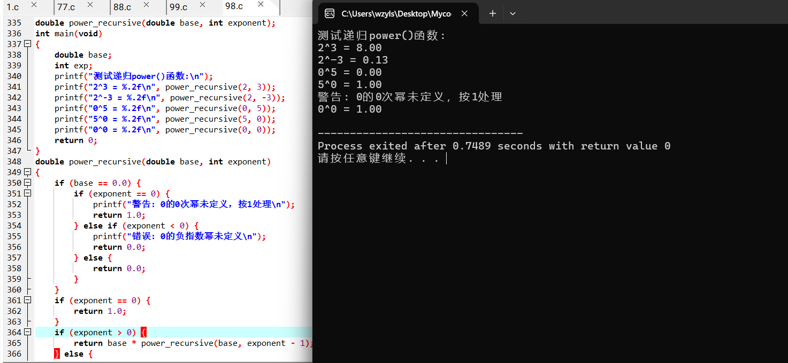788x363 pixels.
Task: Open a new terminal tab with plus
Action: point(493,13)
